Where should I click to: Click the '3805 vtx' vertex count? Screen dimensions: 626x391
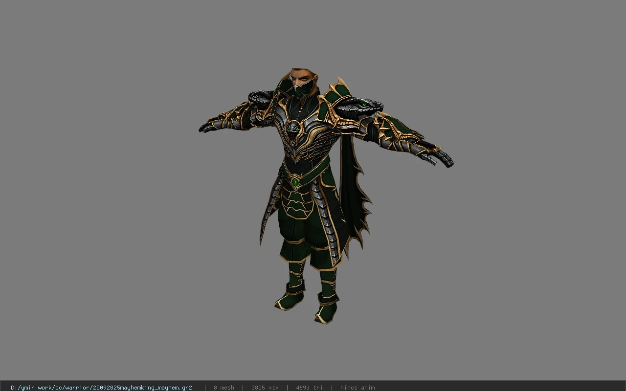click(265, 388)
